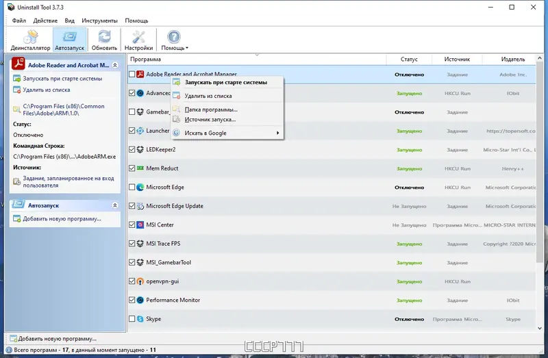The height and width of the screenshot is (358, 548).
Task: Uncheck the LEDKeeper2 checkbox
Action: pyautogui.click(x=132, y=149)
